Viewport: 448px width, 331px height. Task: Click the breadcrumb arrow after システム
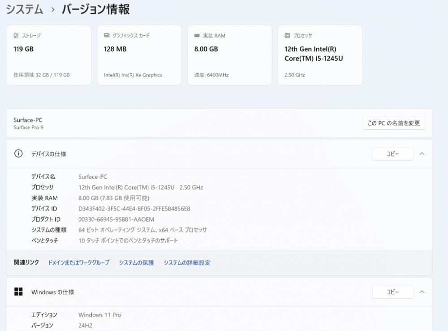(53, 10)
